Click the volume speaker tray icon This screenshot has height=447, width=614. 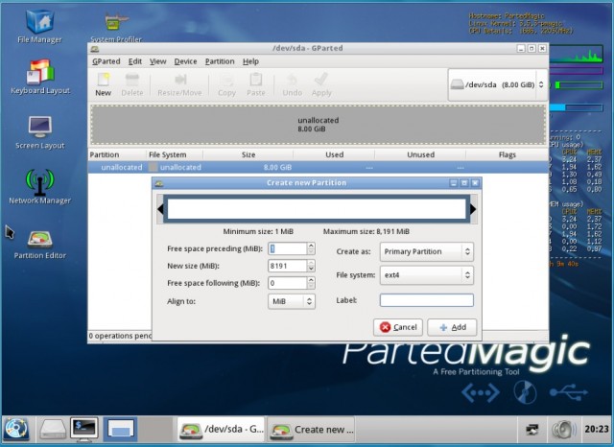tap(562, 430)
